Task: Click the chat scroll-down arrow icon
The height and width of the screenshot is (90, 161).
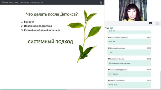Action: click(111, 28)
